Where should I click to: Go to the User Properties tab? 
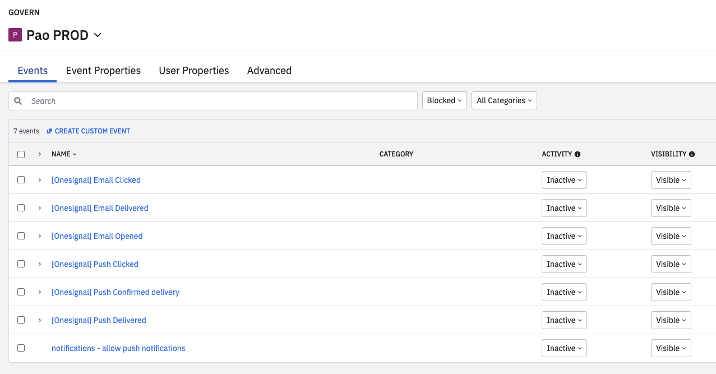(x=194, y=71)
